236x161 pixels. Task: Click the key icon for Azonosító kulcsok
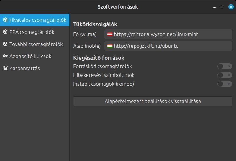tap(5, 56)
